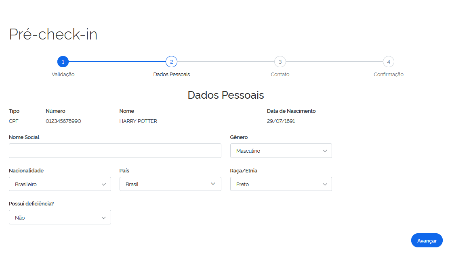Click step 1 circle Validação
452x253 pixels.
pos(63,62)
